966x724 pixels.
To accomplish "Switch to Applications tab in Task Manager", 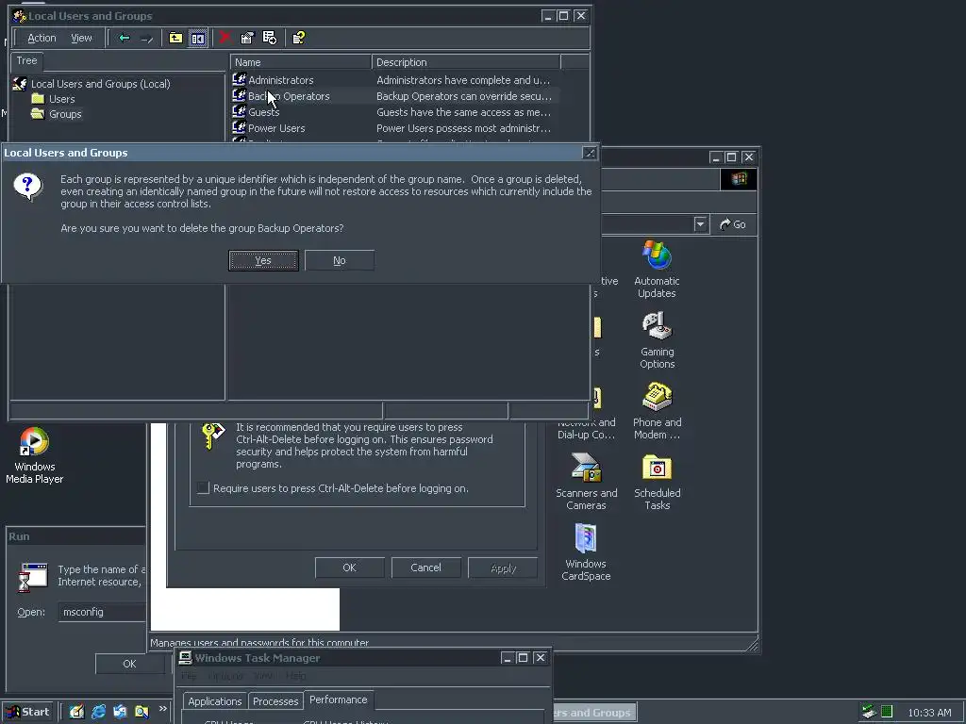I will [214, 701].
